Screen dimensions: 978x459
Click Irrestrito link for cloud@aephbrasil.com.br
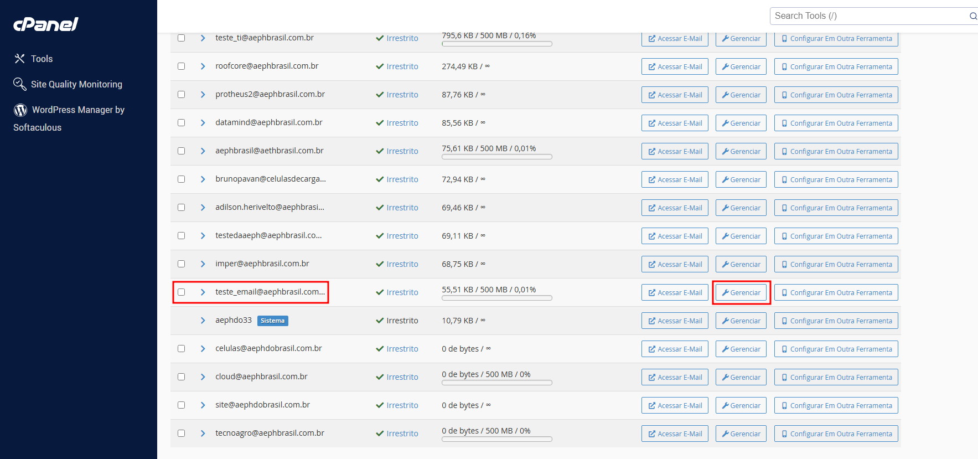click(402, 377)
